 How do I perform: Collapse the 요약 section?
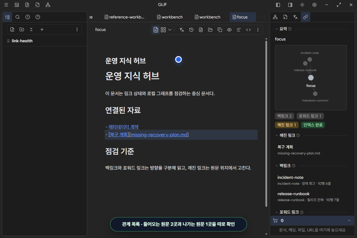coord(276,29)
